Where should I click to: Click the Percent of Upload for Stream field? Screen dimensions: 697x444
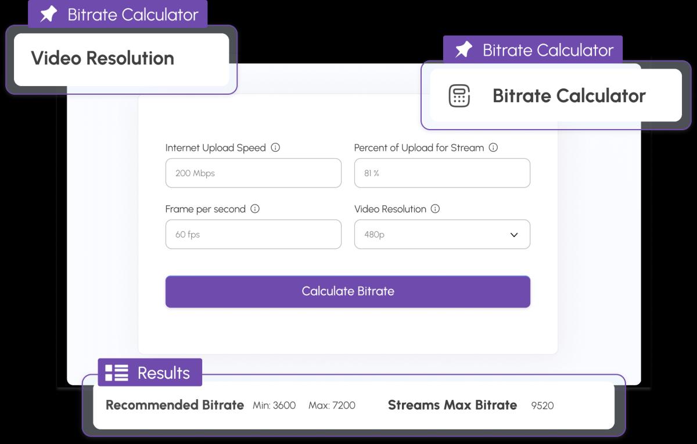441,173
